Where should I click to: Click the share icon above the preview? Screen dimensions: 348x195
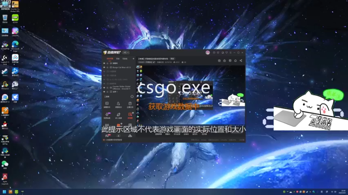[241, 61]
